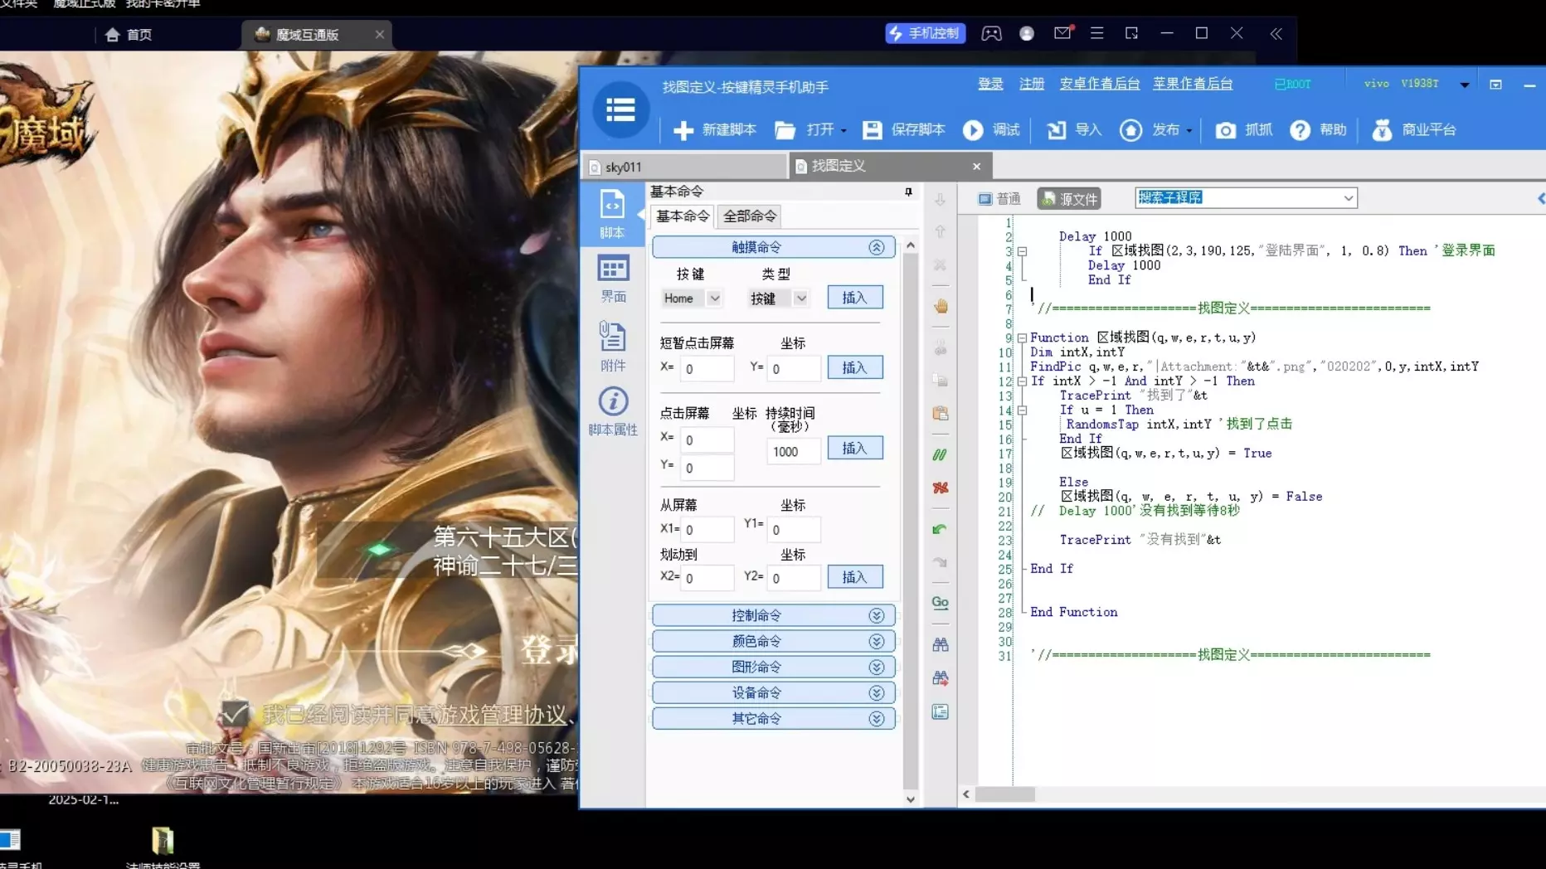Screen dimensions: 1546x869
Task: Uncomment lines with red crossed icon
Action: coord(940,488)
